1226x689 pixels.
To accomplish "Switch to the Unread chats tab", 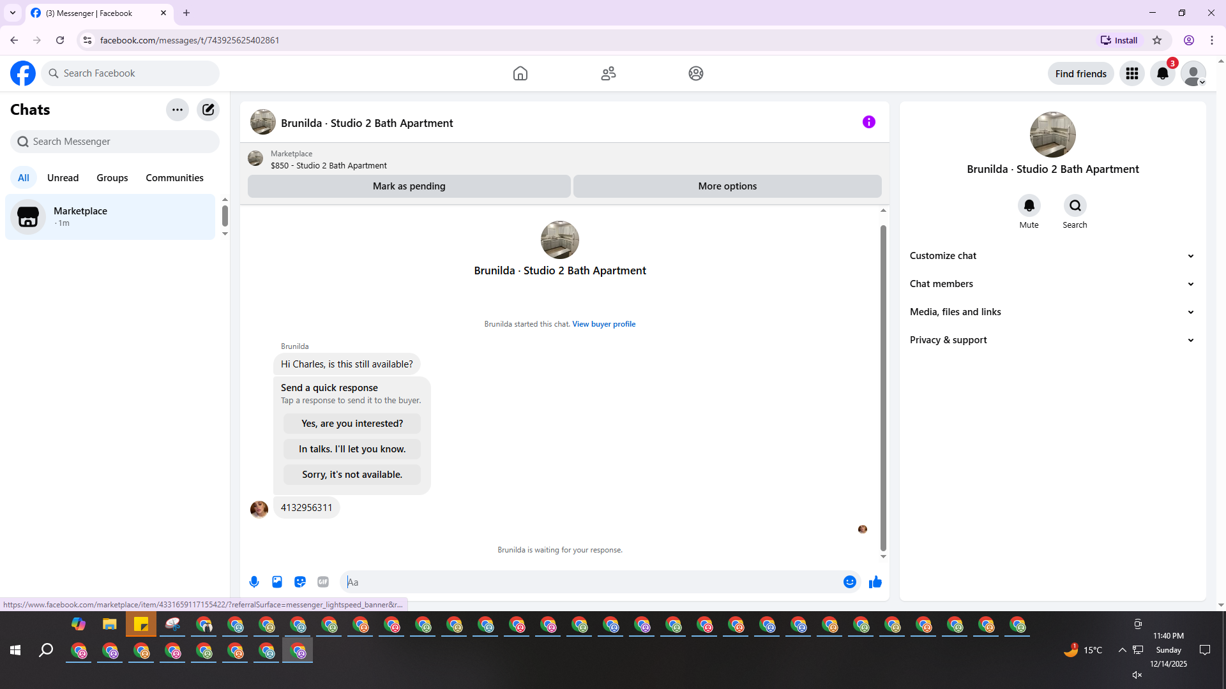I will pyautogui.click(x=63, y=178).
